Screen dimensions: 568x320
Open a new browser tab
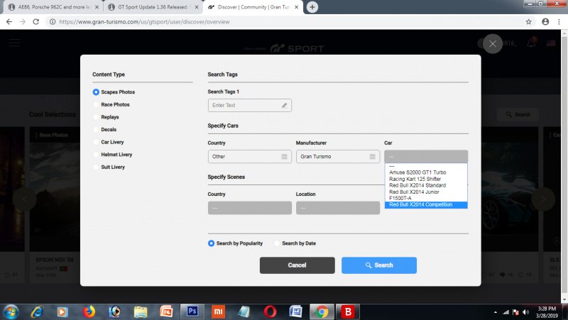tap(312, 7)
